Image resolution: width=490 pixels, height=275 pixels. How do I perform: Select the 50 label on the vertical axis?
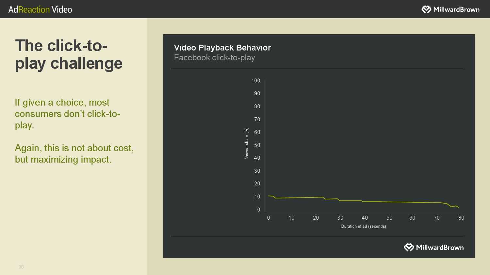click(257, 145)
